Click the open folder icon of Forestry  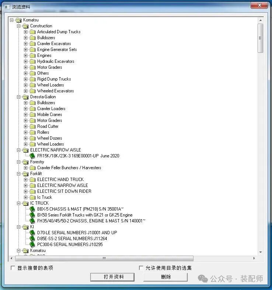[x=25, y=162]
